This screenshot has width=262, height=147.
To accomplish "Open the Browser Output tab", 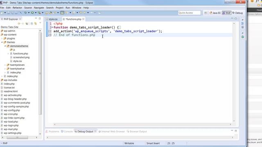I will [x=137, y=131].
